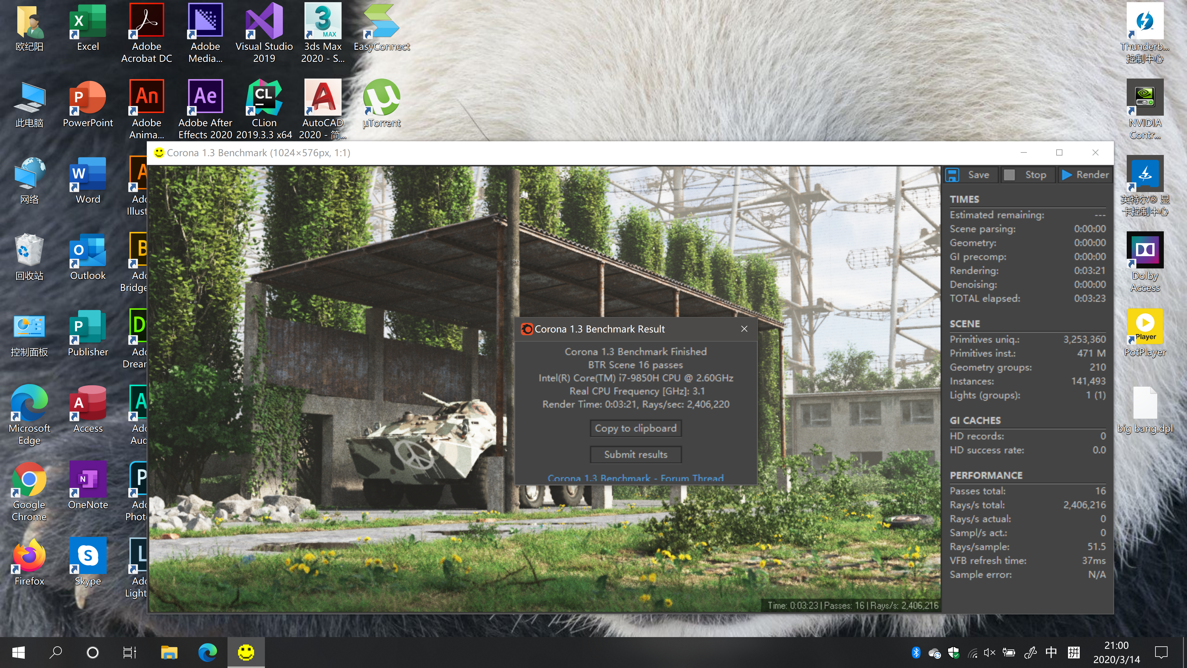Viewport: 1187px width, 668px height.
Task: Open EasyConnect desktop icon
Action: coord(381,28)
